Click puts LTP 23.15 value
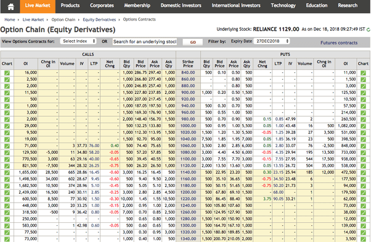Screen dimensions: 371x242 click(279, 173)
